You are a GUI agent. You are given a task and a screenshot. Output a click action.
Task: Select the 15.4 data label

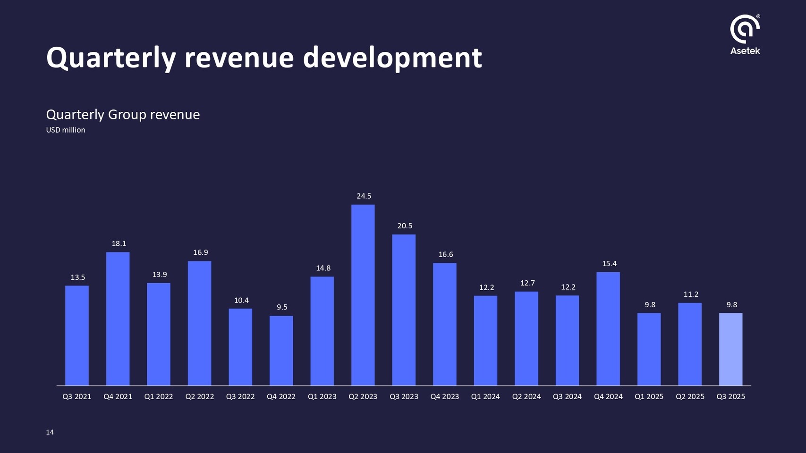(x=609, y=264)
